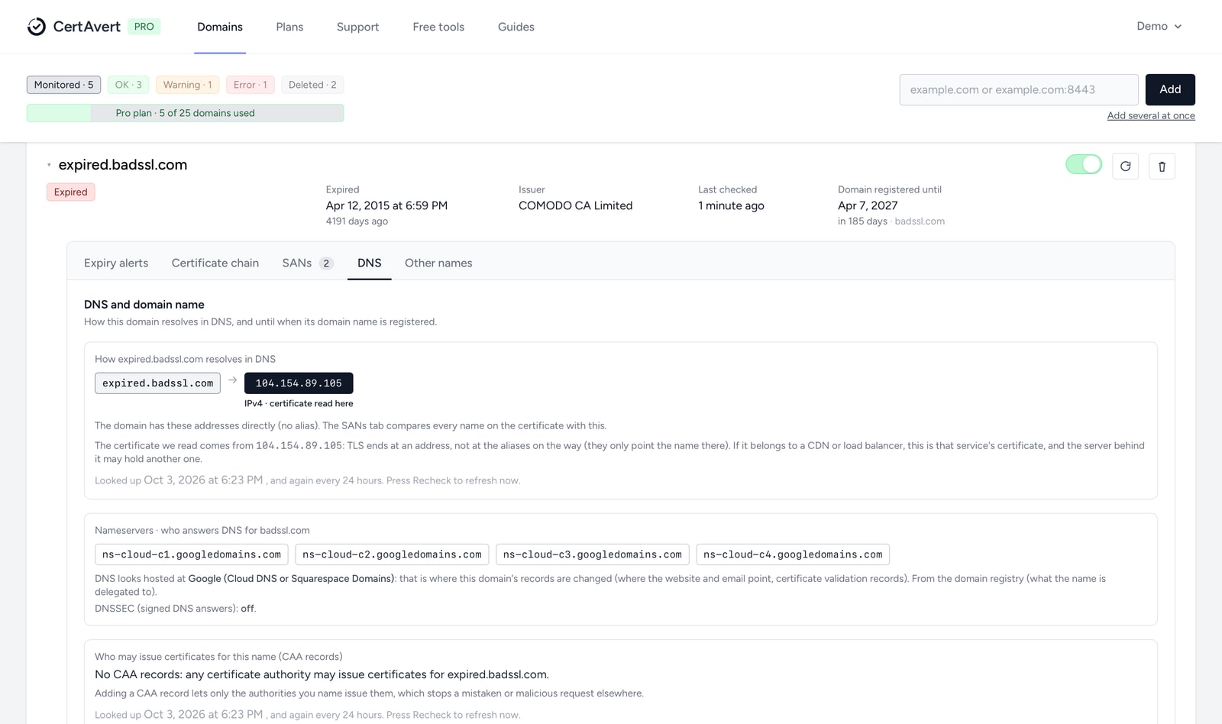Image resolution: width=1222 pixels, height=724 pixels.
Task: Click ns-cloud-c4.googledomains.com nameserver
Action: coord(793,554)
